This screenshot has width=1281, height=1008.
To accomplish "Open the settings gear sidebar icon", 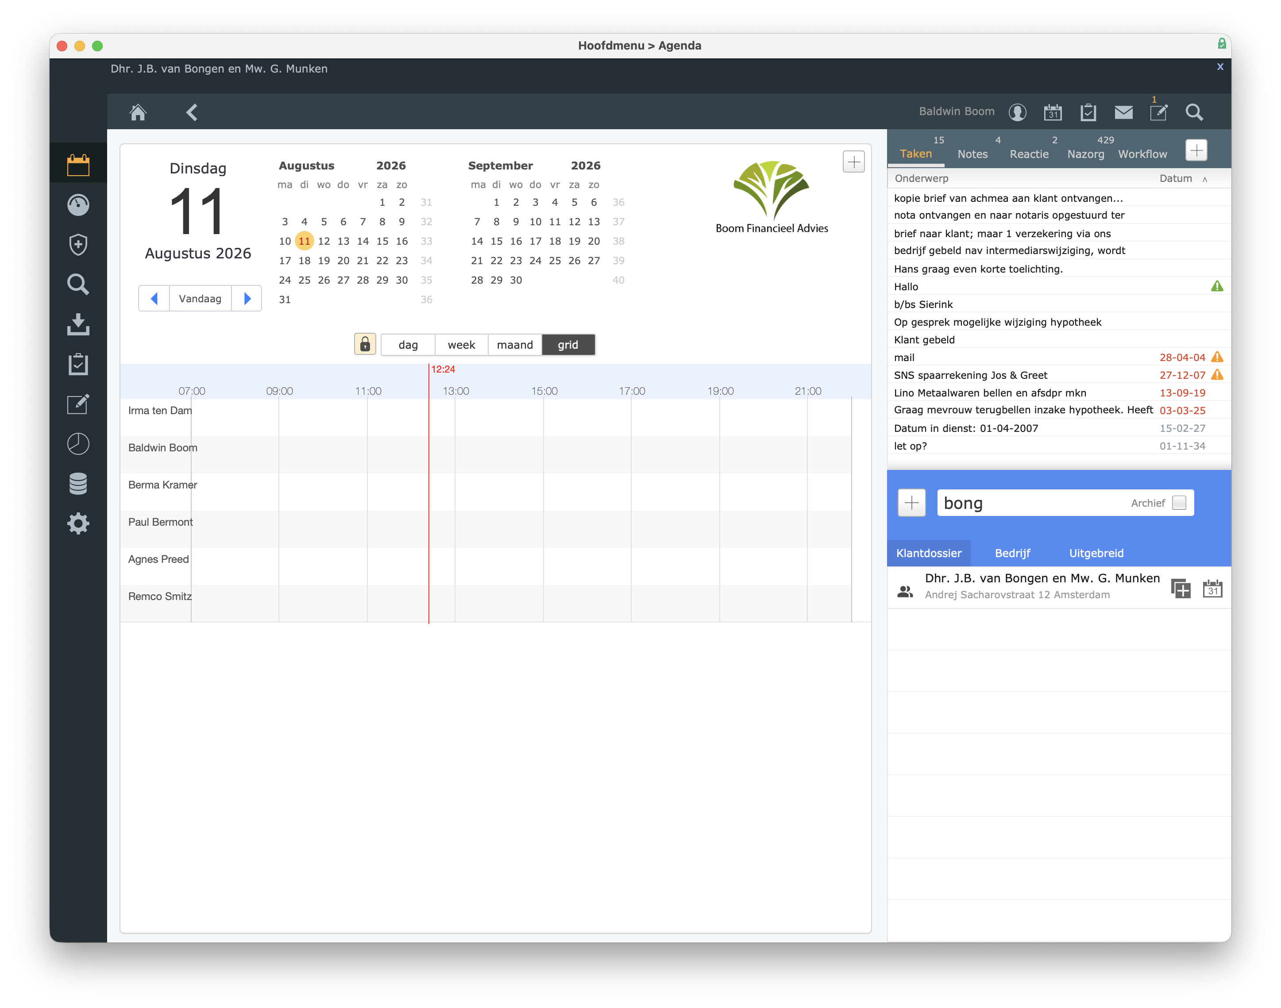I will 78,523.
